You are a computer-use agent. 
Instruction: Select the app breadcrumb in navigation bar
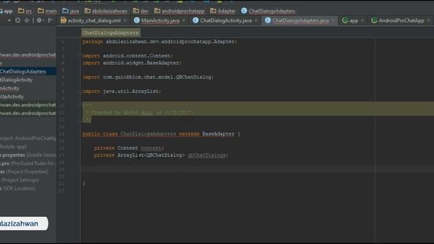[x=6, y=11]
